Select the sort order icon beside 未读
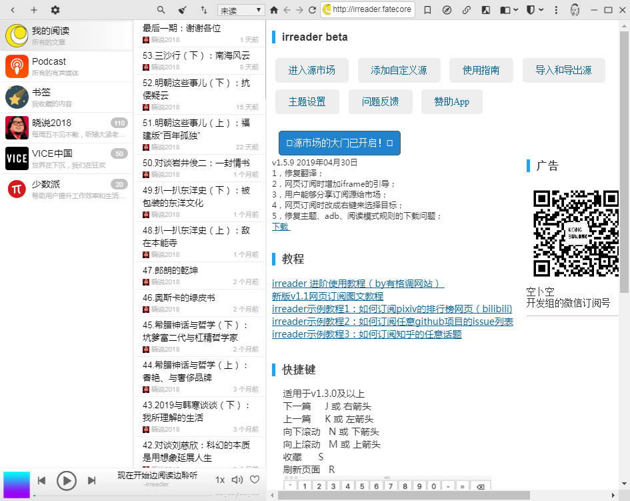630x501 pixels. click(x=203, y=11)
